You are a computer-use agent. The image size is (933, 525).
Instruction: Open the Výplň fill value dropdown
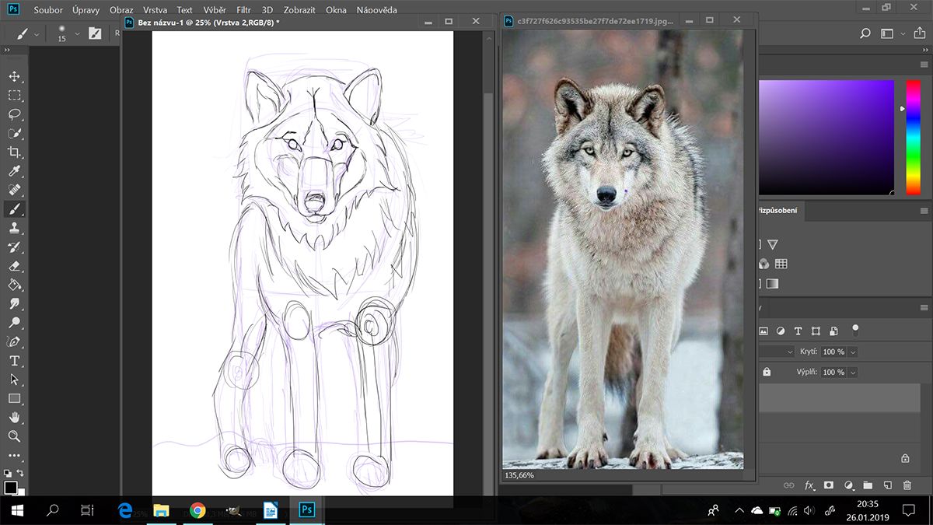pyautogui.click(x=854, y=372)
